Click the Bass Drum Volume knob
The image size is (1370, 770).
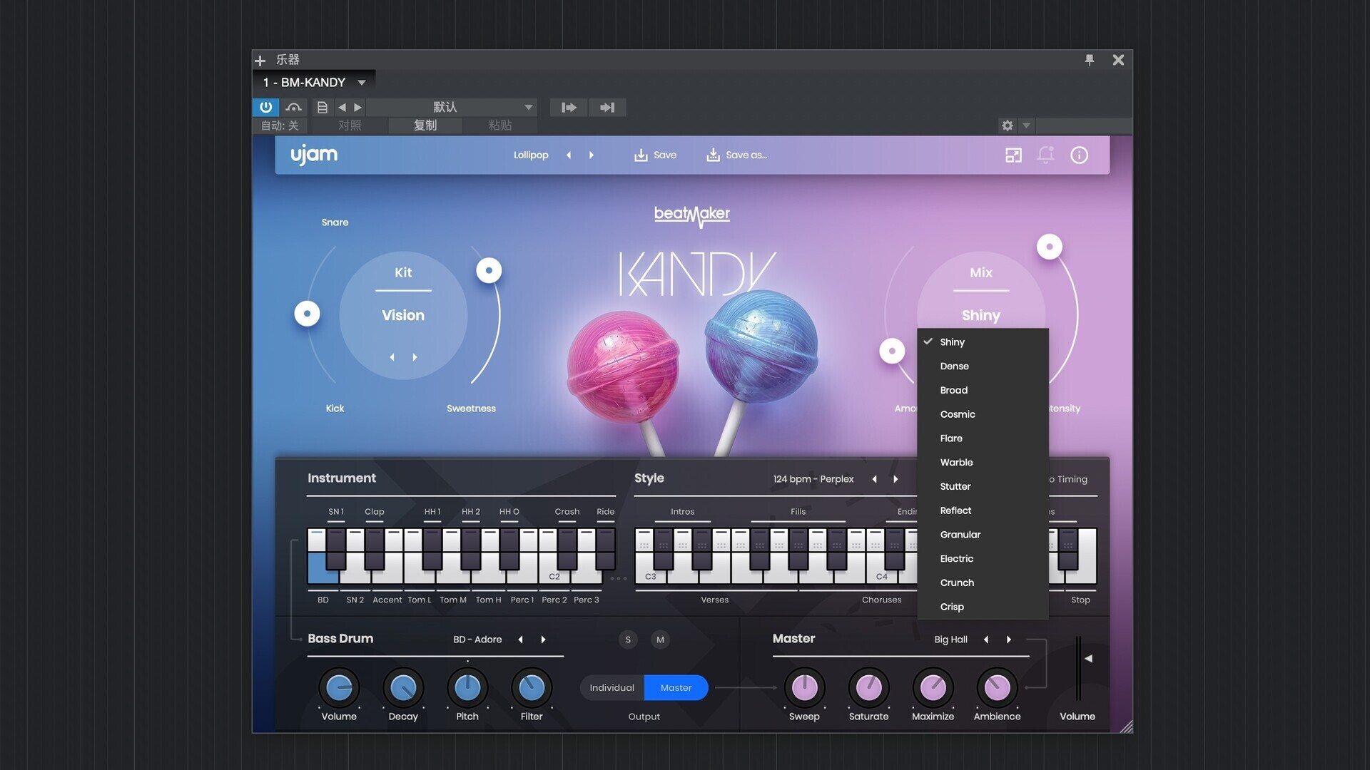(x=339, y=688)
